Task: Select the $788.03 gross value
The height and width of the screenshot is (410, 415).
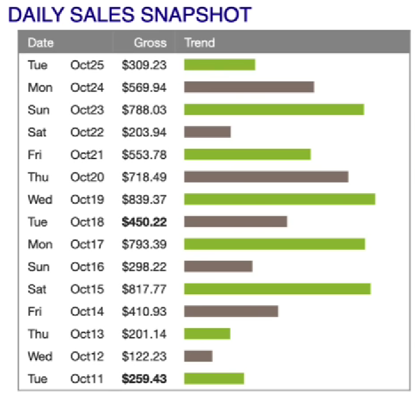Action: point(144,110)
